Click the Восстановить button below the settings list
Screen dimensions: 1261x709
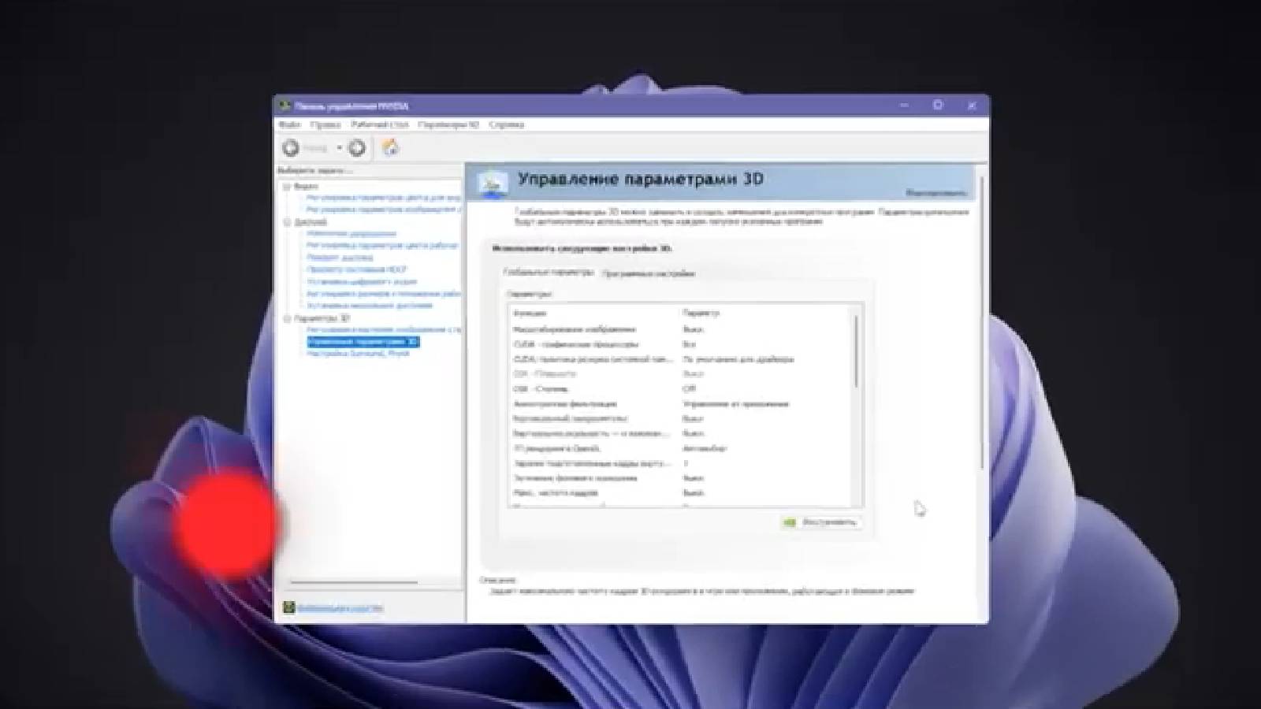pyautogui.click(x=820, y=522)
